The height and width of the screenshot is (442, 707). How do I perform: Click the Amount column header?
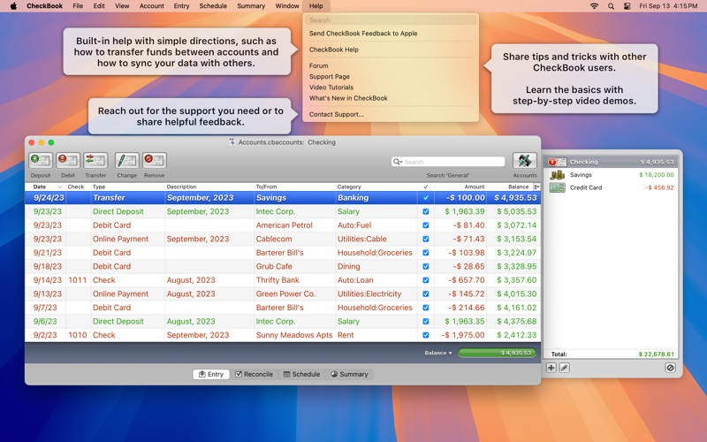click(460, 187)
